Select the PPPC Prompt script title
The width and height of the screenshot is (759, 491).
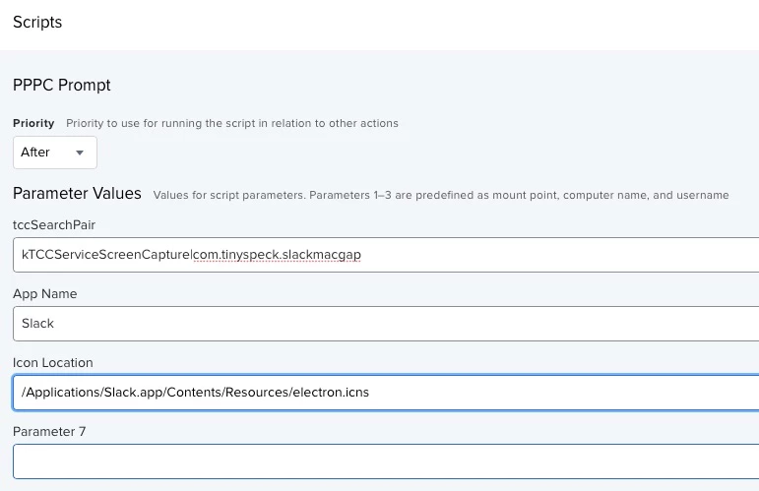(61, 86)
